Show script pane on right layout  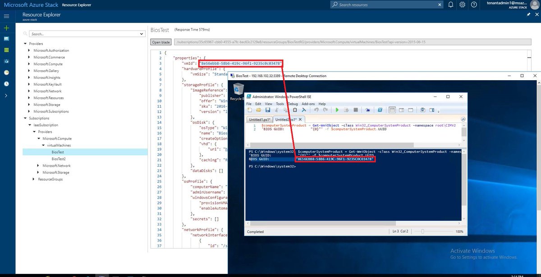401,110
